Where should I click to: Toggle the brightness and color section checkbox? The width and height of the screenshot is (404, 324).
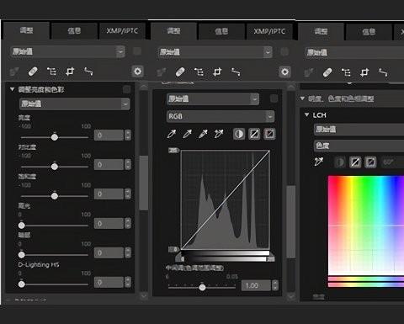126,89
